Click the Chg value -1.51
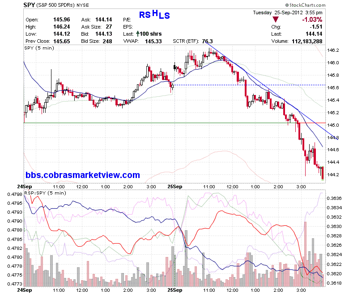Image resolution: width=349 pixels, height=294 pixels. pos(316,27)
